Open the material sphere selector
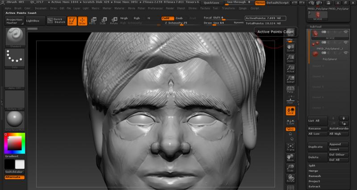357x190 pixels. point(15,121)
